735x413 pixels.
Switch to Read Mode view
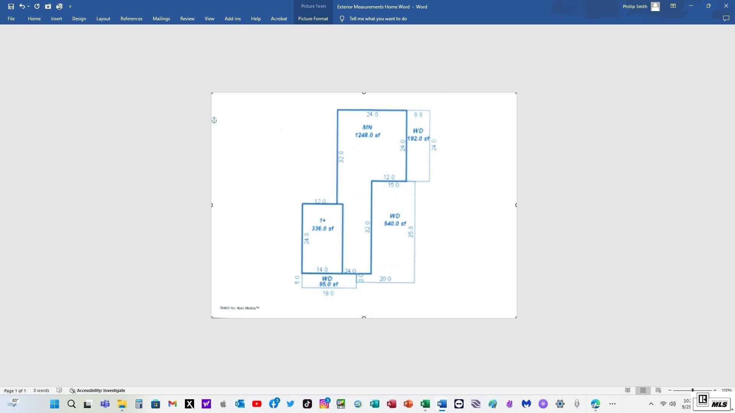coord(628,390)
